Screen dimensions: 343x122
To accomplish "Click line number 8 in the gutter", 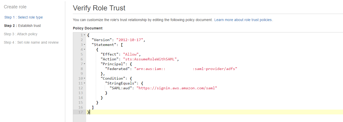I will (82, 69).
